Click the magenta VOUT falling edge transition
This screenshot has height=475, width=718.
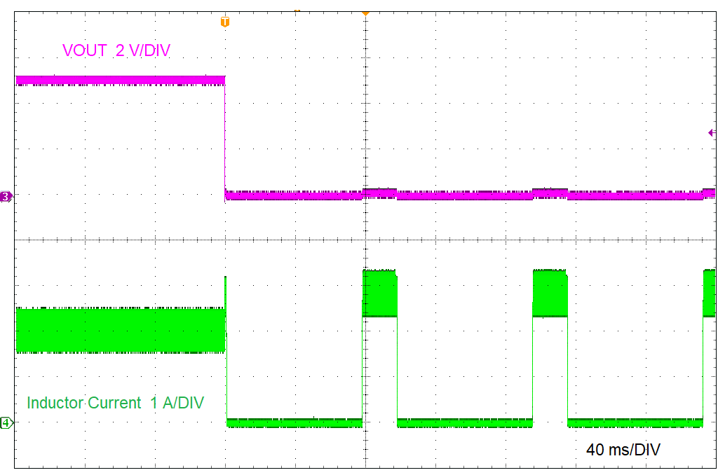(224, 137)
